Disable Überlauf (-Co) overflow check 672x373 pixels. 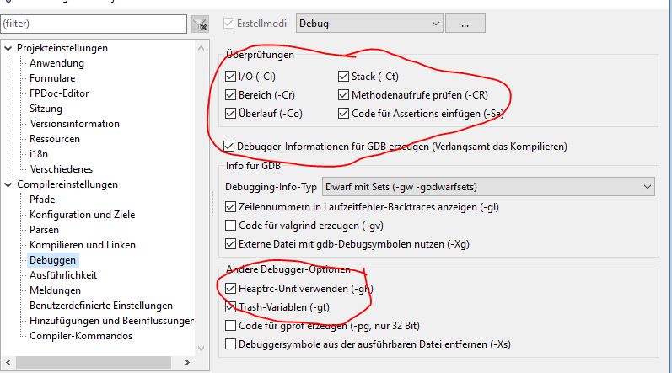tap(232, 114)
